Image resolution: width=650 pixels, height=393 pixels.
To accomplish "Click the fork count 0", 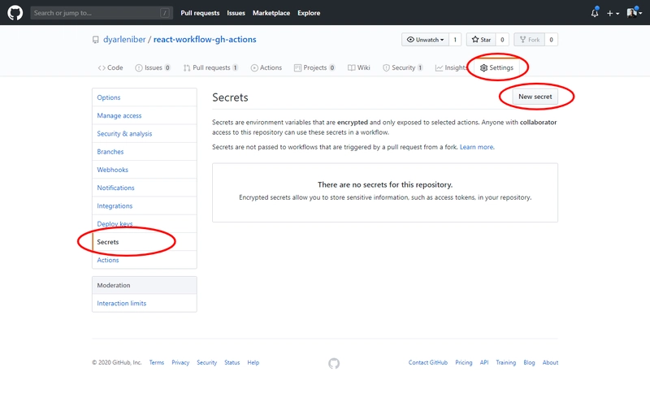I will pyautogui.click(x=551, y=40).
